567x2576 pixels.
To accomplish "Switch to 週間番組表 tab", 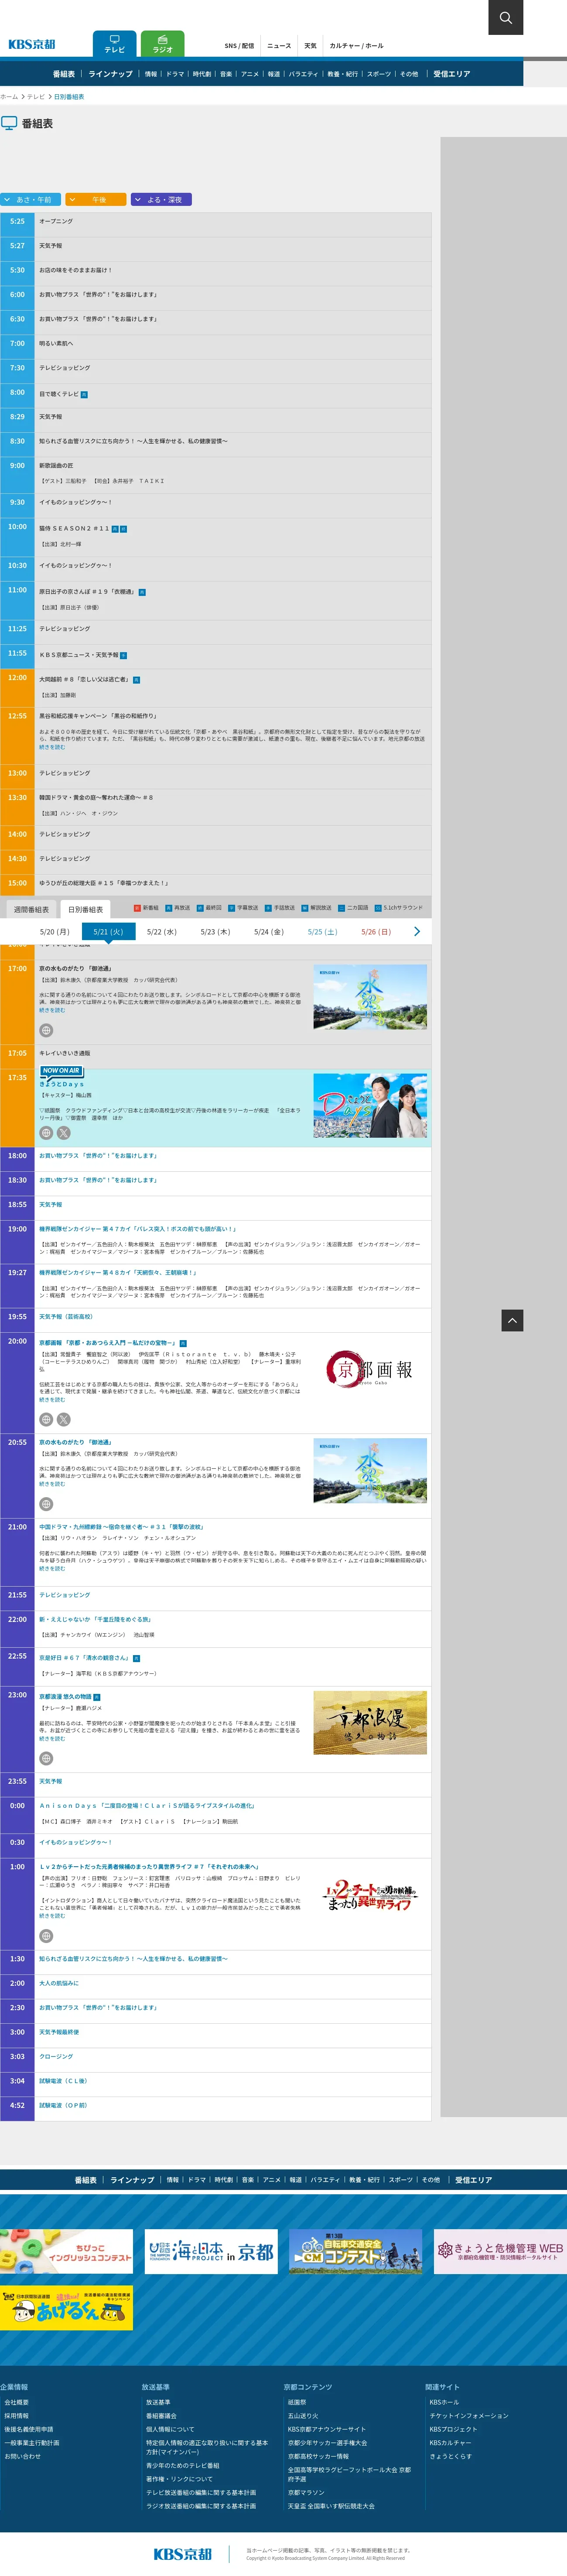I will 31,910.
